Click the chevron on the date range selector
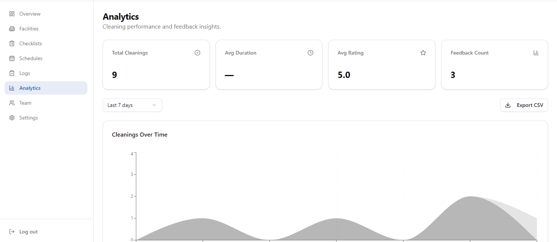 pyautogui.click(x=154, y=105)
